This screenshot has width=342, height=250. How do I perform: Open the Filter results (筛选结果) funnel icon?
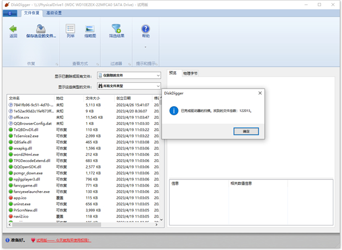(116, 28)
